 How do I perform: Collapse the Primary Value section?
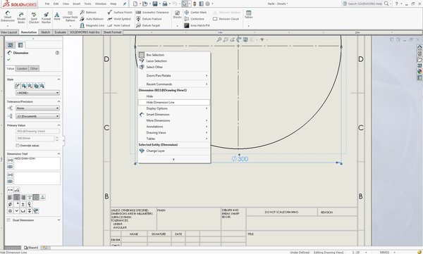(59, 125)
